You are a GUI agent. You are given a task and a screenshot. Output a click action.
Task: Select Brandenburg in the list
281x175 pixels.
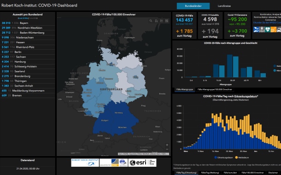click(x=28, y=76)
